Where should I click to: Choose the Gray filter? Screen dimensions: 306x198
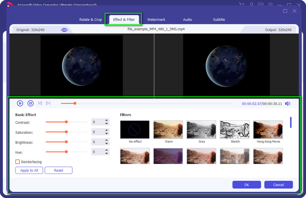tap(202, 130)
